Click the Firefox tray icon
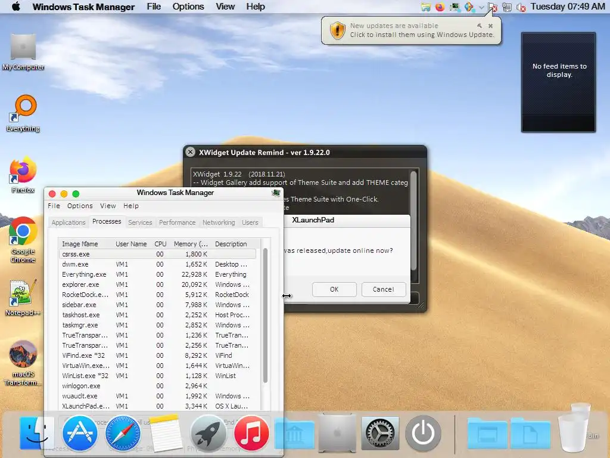 pos(440,7)
